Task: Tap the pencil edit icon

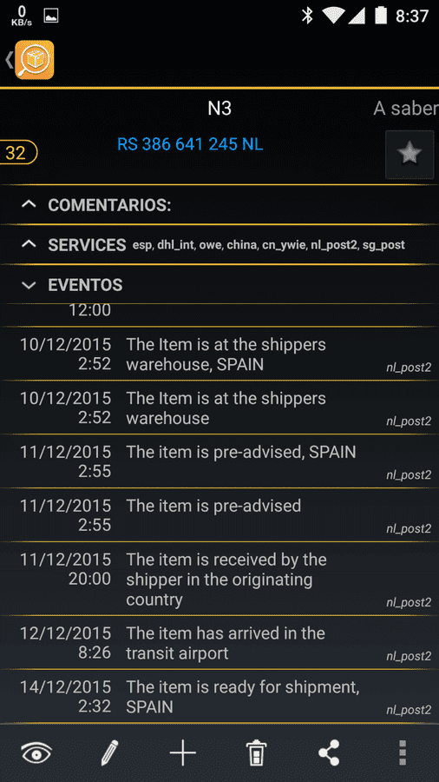Action: click(x=109, y=752)
